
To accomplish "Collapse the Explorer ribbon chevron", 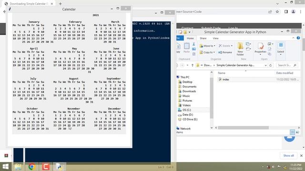I will coord(293,38).
